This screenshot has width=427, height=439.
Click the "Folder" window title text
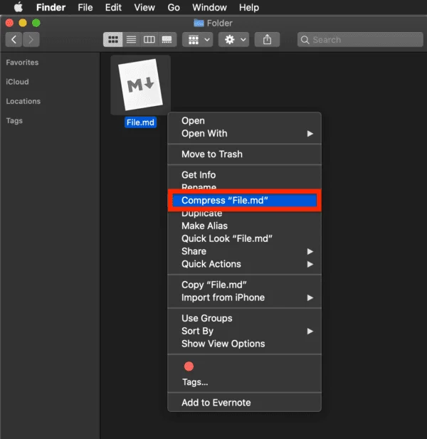tap(219, 23)
